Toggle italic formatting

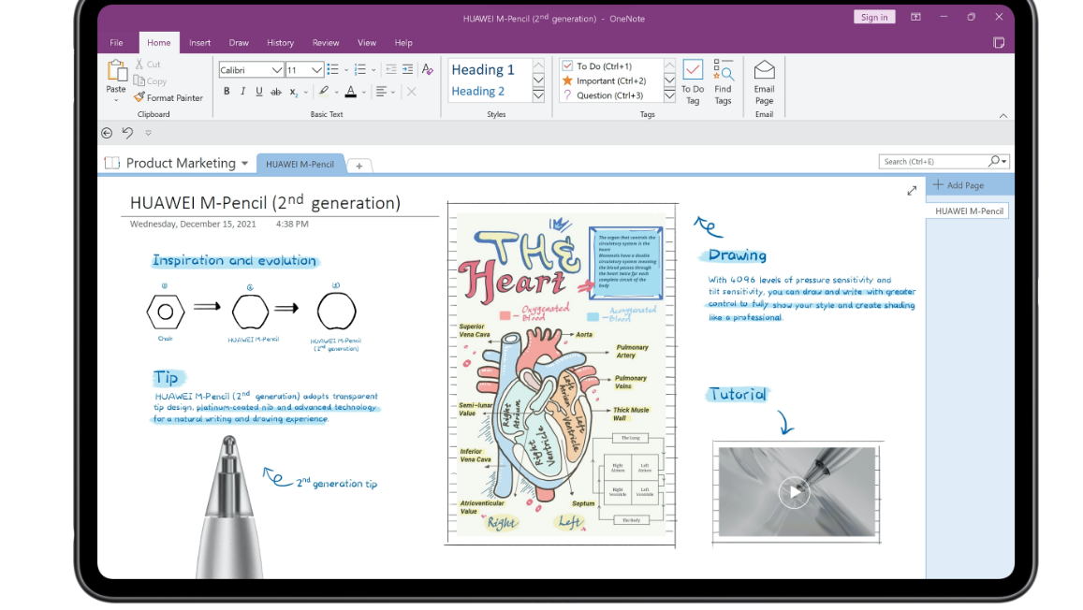click(242, 92)
